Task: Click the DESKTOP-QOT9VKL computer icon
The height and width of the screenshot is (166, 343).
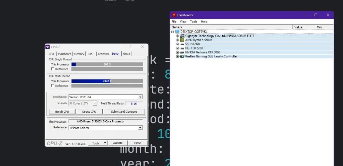Action: point(177,31)
